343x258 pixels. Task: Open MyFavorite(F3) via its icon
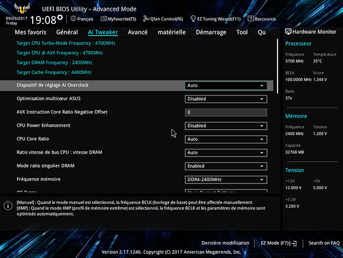[103, 19]
